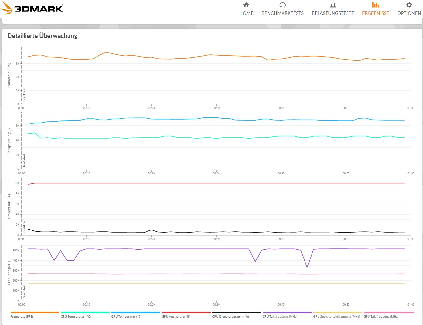
Task: Click the Benchmarktests gauge icon
Action: coord(282,5)
